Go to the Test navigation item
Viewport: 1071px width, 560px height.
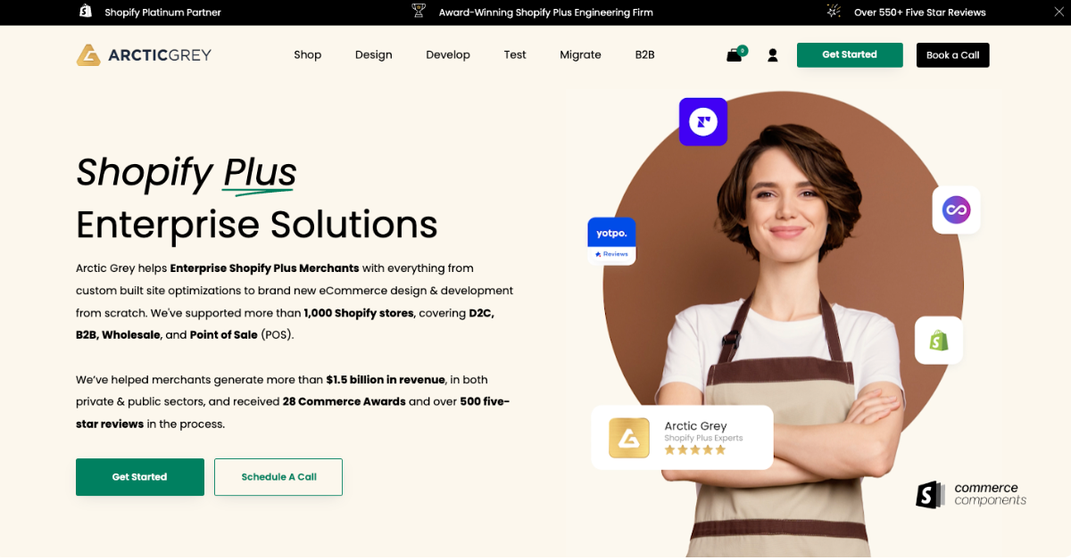[x=515, y=55]
